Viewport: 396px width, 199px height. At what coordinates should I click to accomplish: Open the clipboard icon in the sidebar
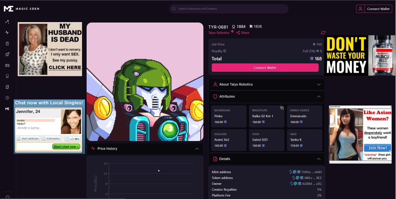pyautogui.click(x=7, y=43)
